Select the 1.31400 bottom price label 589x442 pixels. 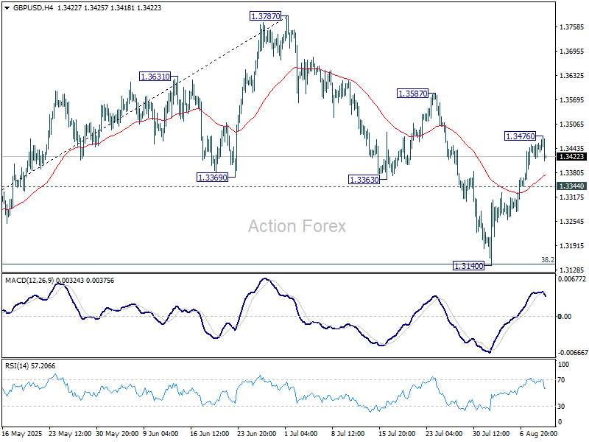click(468, 265)
